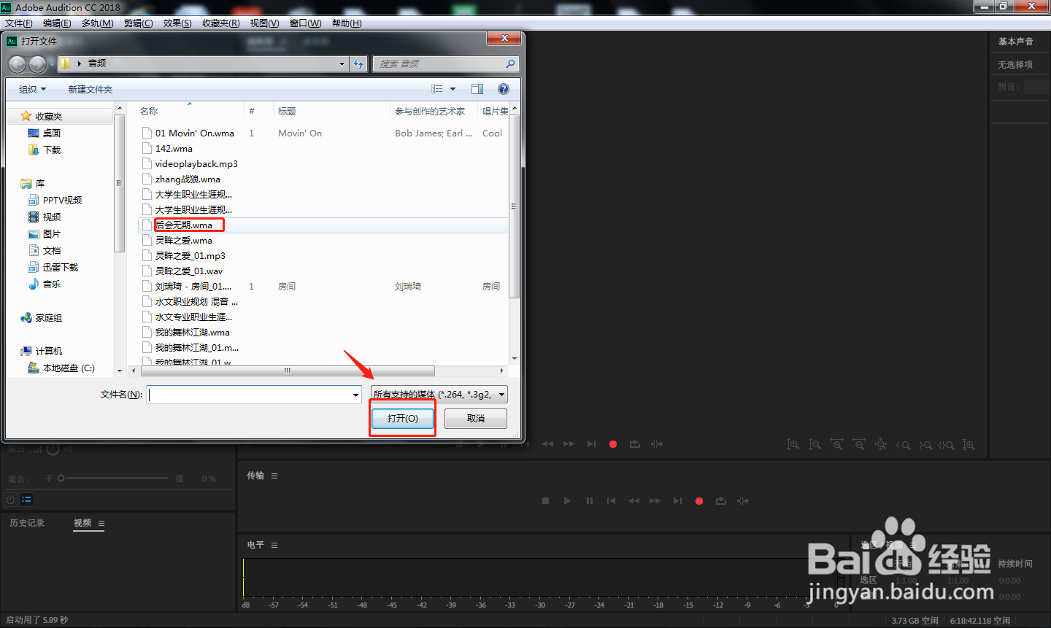Click the zoom out amplitude icon

pyautogui.click(x=815, y=444)
